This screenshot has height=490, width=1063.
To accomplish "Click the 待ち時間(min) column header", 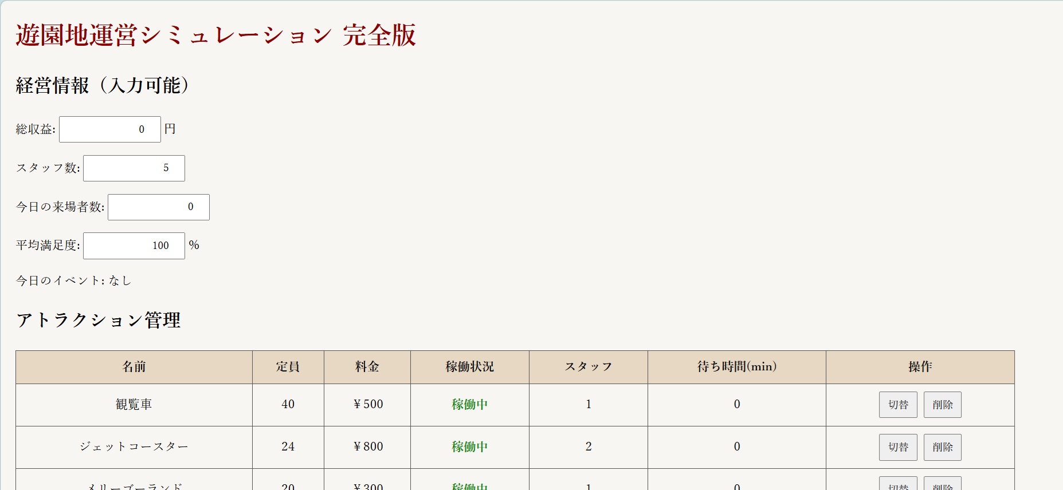I will (x=736, y=367).
